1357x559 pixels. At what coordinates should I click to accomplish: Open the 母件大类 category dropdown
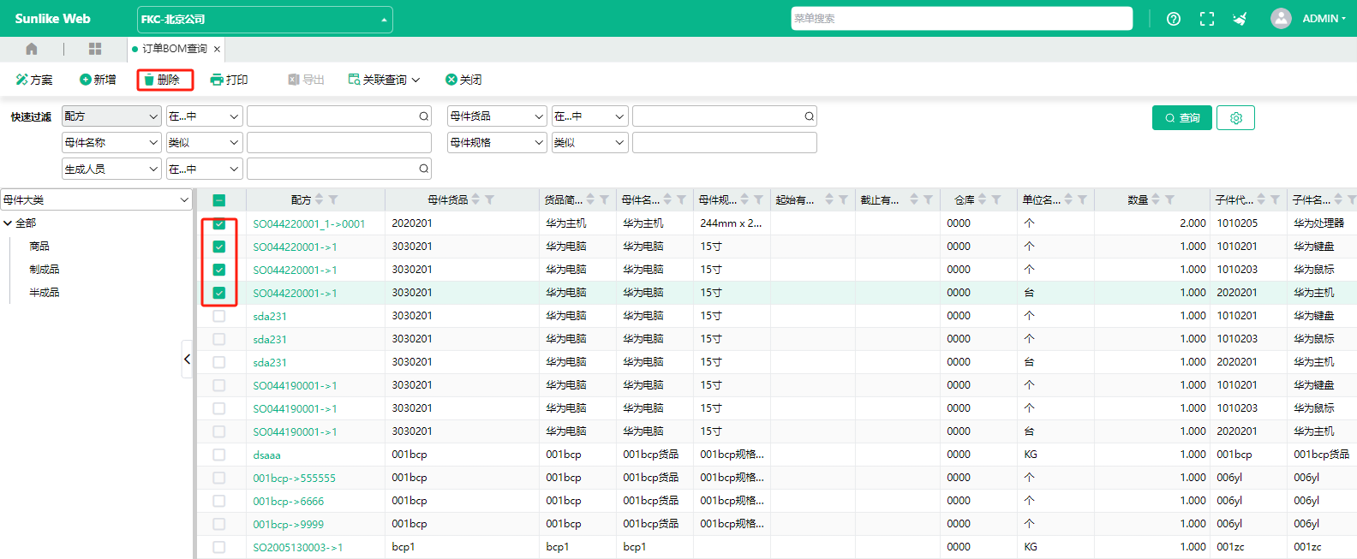[x=96, y=199]
